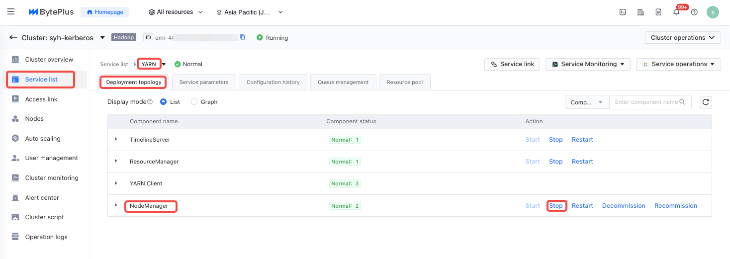The image size is (730, 259).
Task: Click the component name search field
Action: click(646, 102)
